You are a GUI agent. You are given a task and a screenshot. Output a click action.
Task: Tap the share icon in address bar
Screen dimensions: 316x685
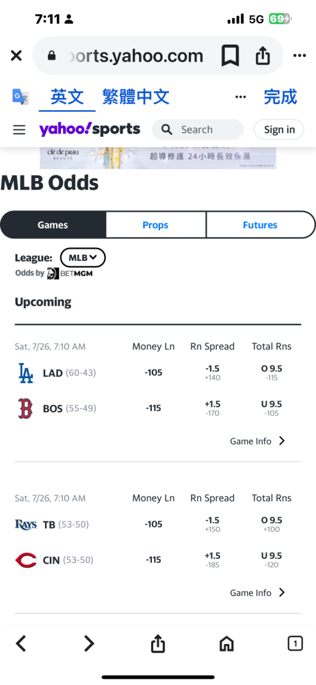pyautogui.click(x=263, y=56)
